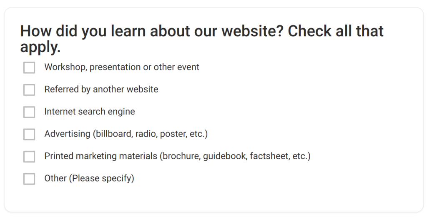Viewport: 427px width, 217px height.
Task: Check the Printed marketing materials box
Action: click(x=29, y=157)
